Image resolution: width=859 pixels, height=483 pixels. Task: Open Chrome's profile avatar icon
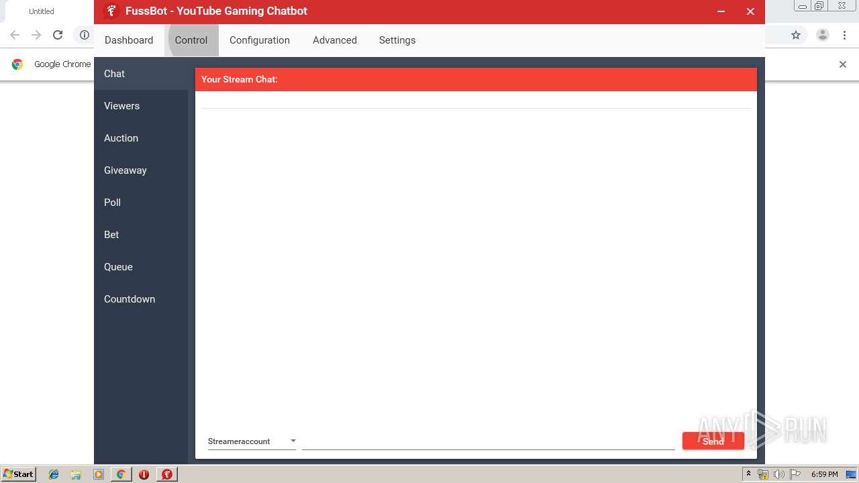(x=823, y=35)
